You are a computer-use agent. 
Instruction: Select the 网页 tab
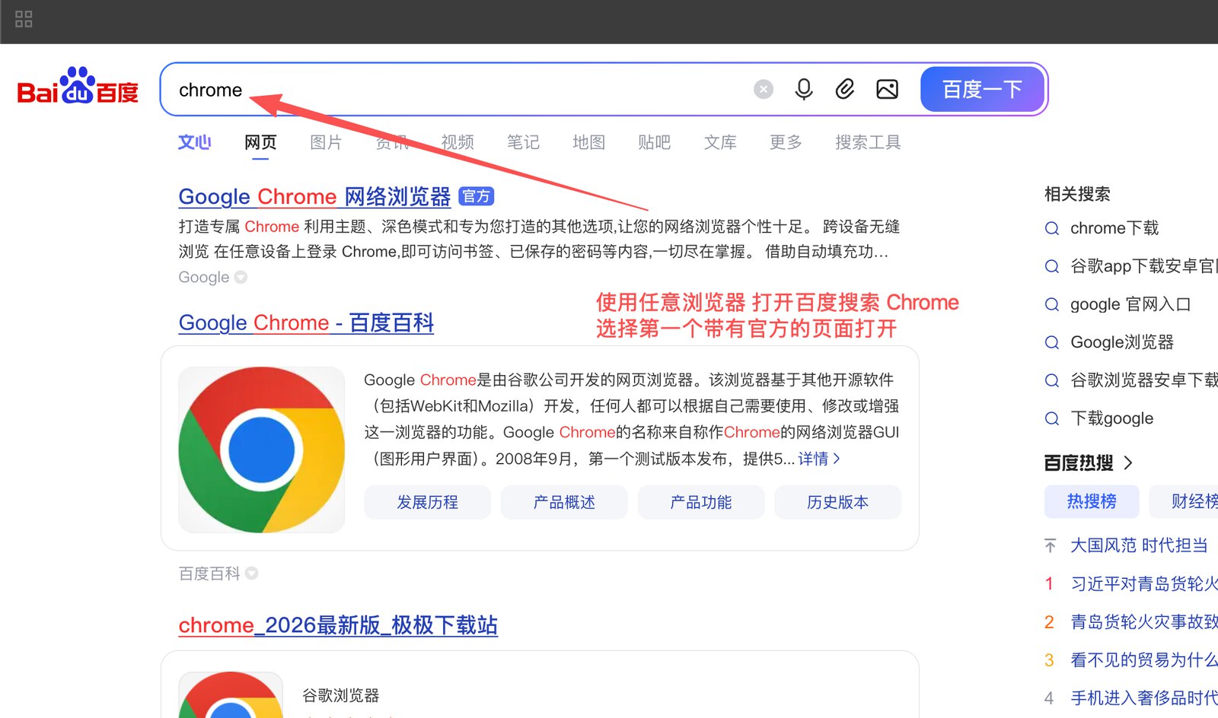260,142
